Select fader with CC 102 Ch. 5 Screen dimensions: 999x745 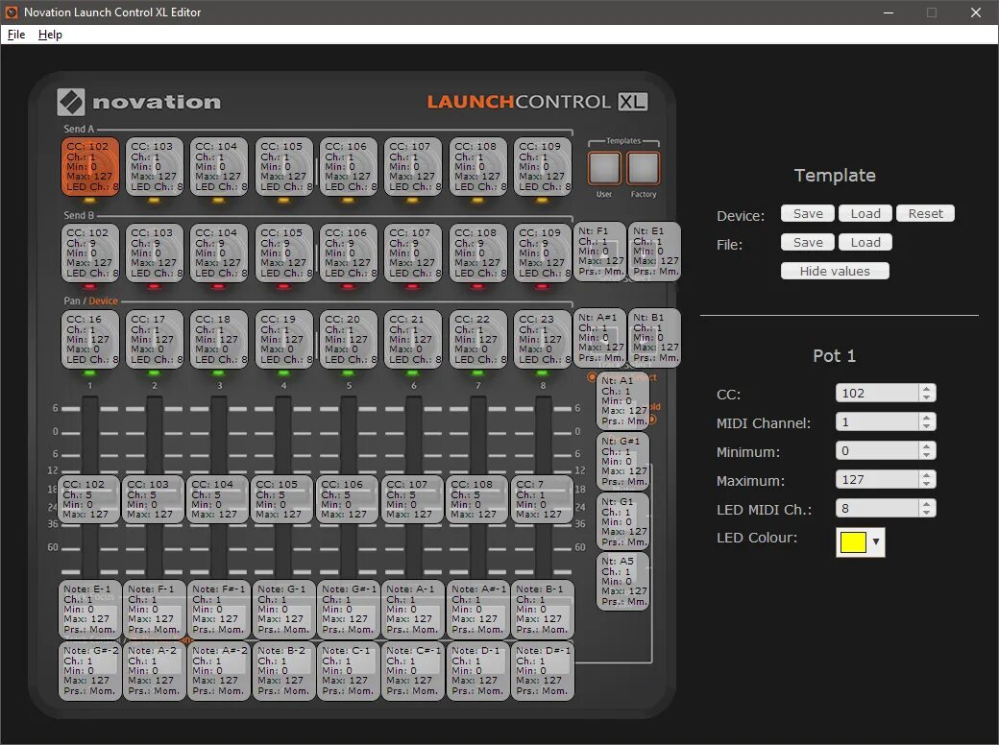click(89, 499)
